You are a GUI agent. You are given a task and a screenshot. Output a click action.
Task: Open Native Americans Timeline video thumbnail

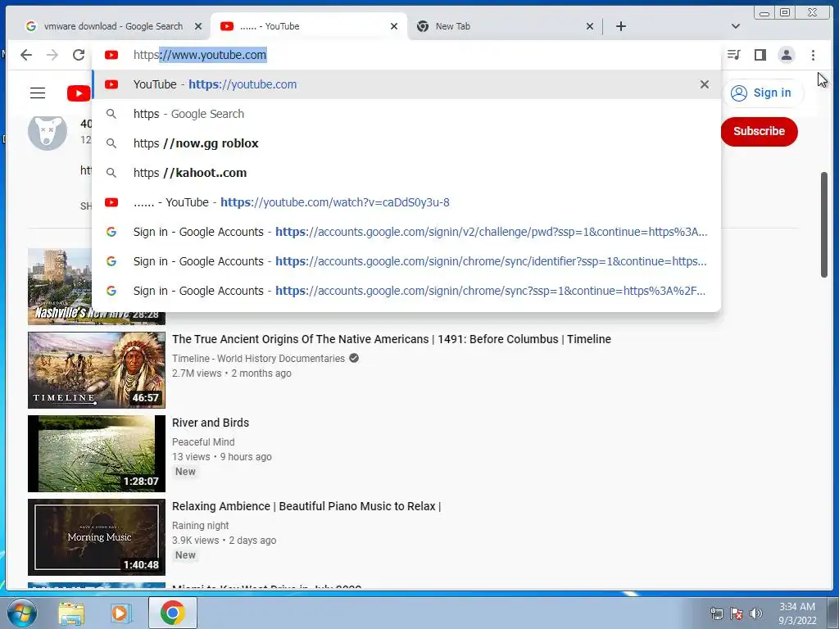[97, 370]
